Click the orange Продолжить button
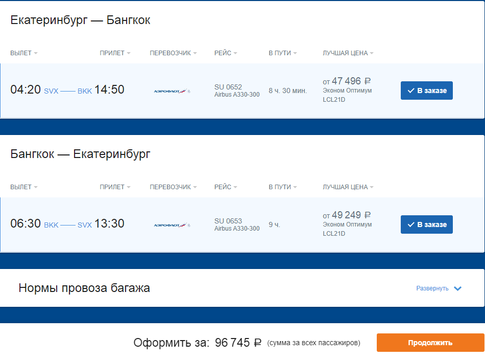The height and width of the screenshot is (360, 485). click(430, 343)
